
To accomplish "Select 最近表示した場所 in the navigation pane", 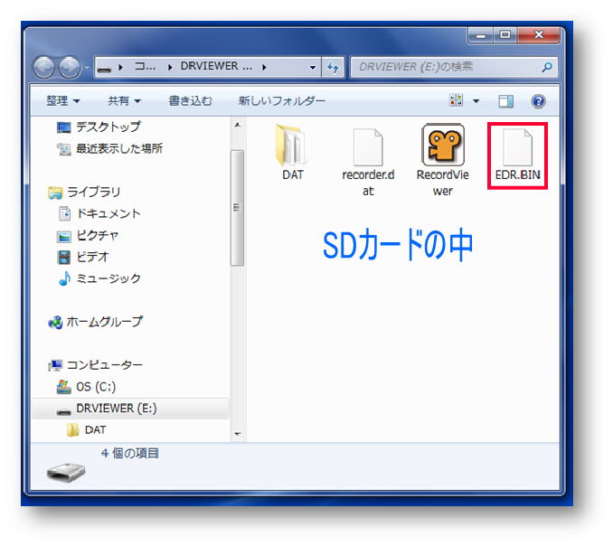I will pyautogui.click(x=109, y=148).
